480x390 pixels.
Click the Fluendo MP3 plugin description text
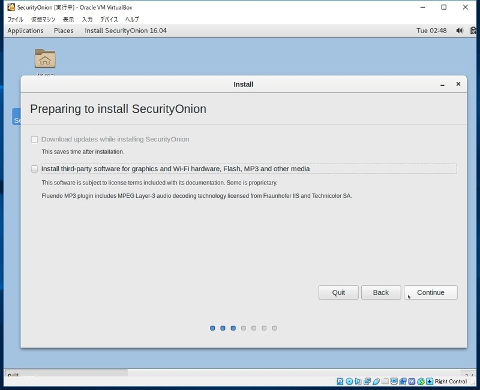click(x=197, y=196)
